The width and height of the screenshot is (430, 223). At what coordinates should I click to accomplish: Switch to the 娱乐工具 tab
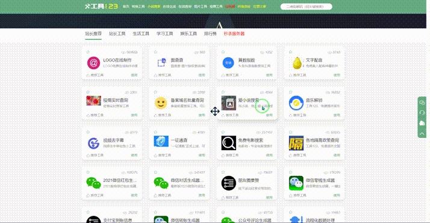[x=189, y=34]
